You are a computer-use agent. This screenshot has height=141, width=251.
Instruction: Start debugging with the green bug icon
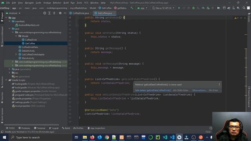pos(193,8)
